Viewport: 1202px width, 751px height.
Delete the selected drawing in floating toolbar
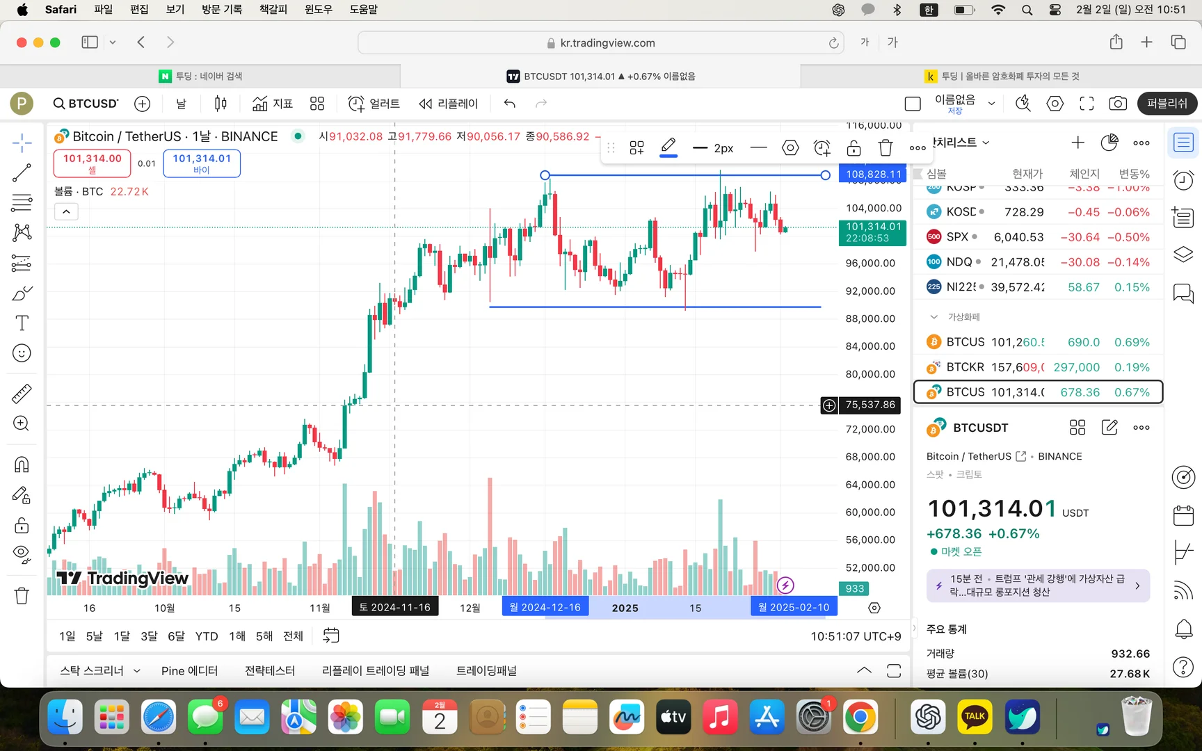click(x=886, y=147)
